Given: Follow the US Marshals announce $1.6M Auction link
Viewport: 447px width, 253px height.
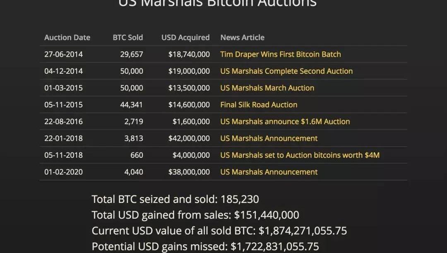Looking at the screenshot, I should (x=285, y=122).
